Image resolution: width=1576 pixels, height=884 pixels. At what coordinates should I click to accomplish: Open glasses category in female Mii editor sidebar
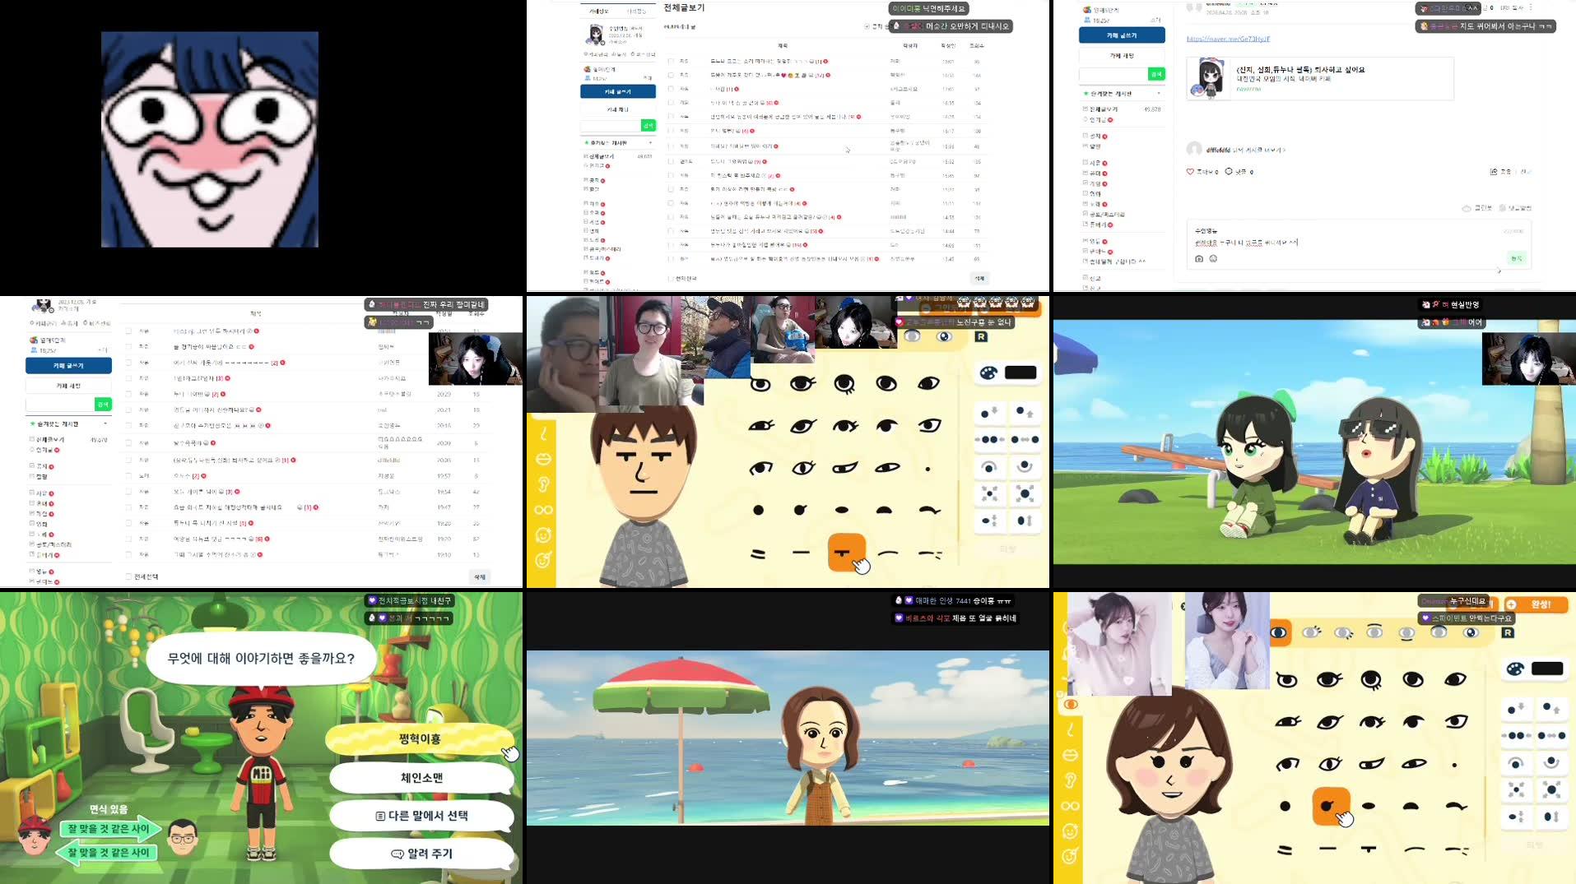point(1070,806)
